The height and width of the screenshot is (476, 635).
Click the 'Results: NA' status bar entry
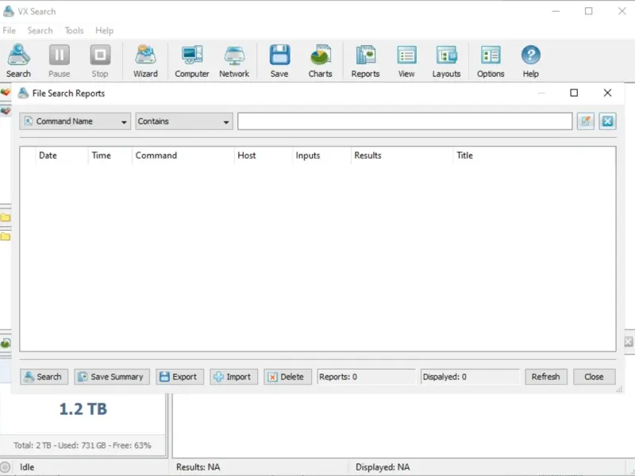point(198,467)
